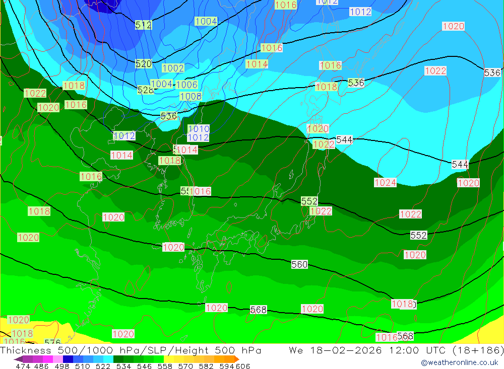Select the darkest green legend swatch
This screenshot has width=504, height=369.
click(x=118, y=359)
